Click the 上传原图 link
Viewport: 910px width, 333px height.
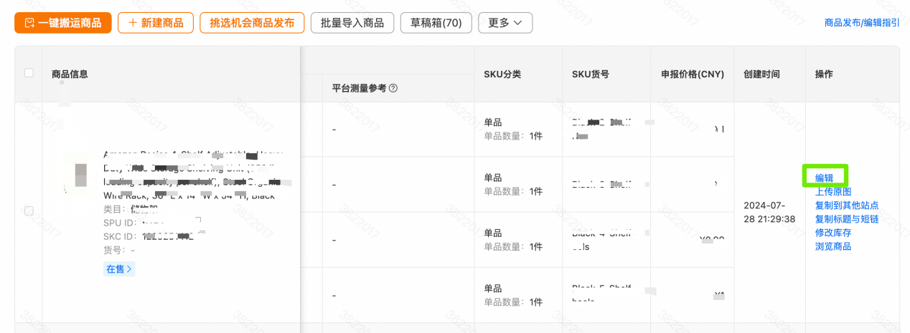833,191
